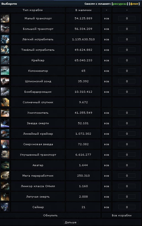Select Все корабли

coord(122,215)
